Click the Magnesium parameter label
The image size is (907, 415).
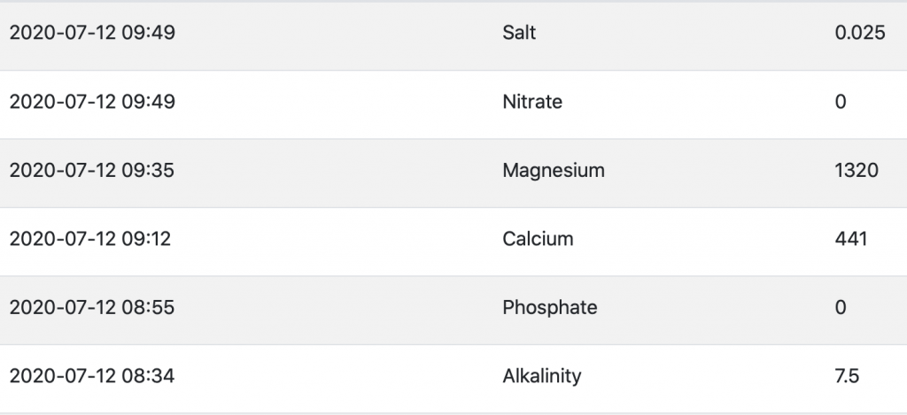coord(553,171)
